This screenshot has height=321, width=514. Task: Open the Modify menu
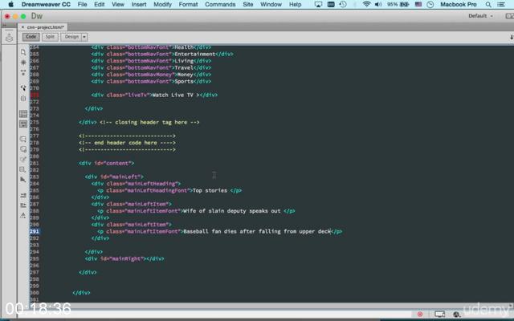(x=162, y=4)
